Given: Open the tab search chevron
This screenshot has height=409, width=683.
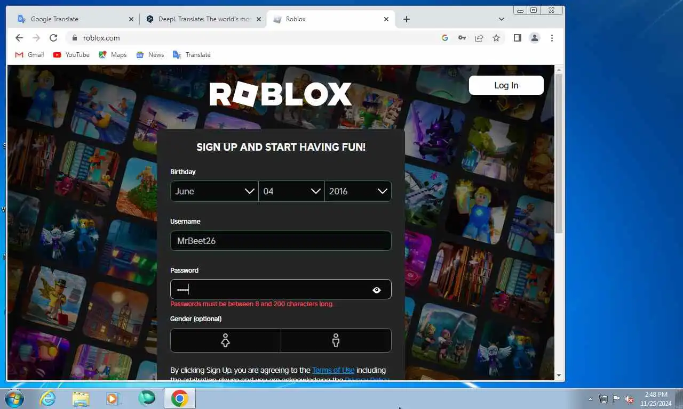Looking at the screenshot, I should (501, 19).
